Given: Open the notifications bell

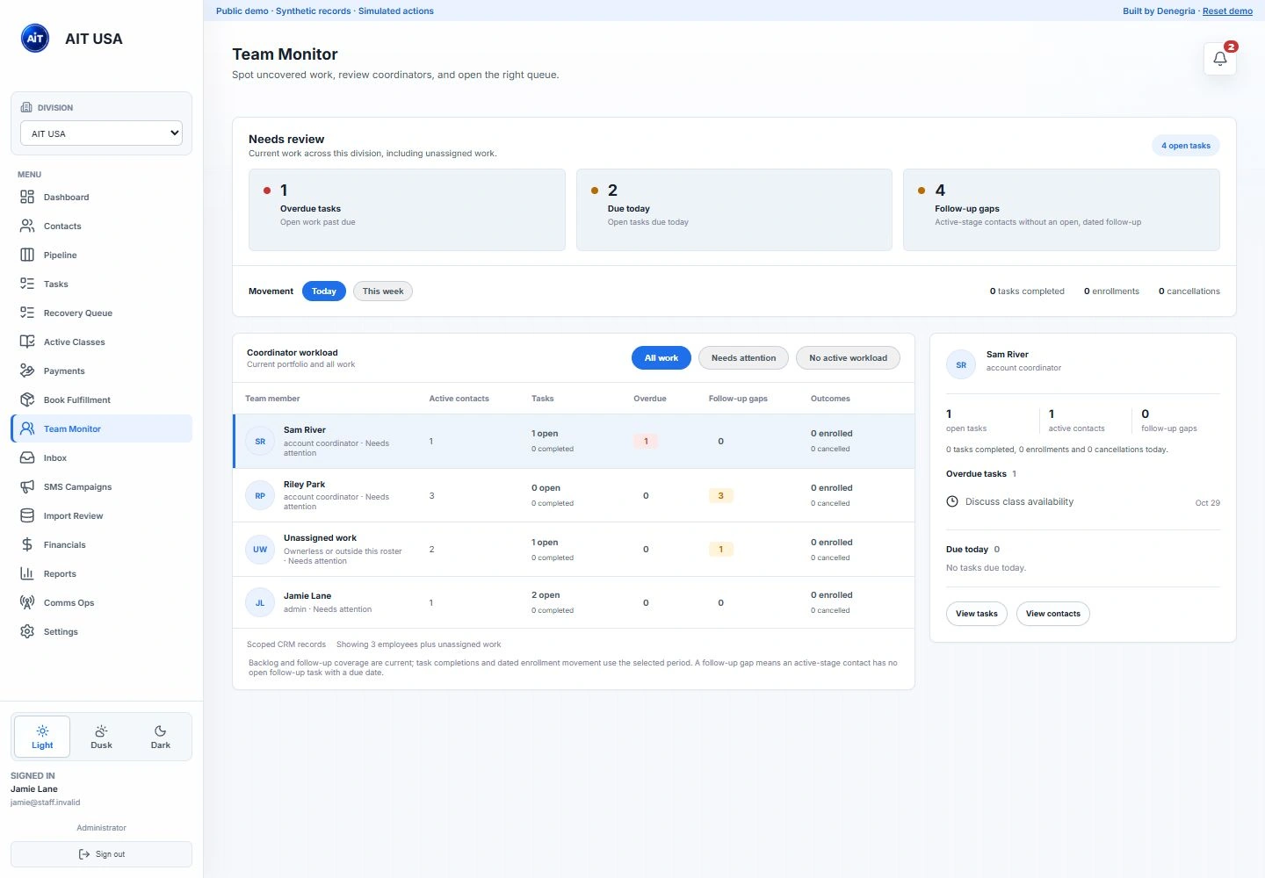Looking at the screenshot, I should (x=1219, y=59).
